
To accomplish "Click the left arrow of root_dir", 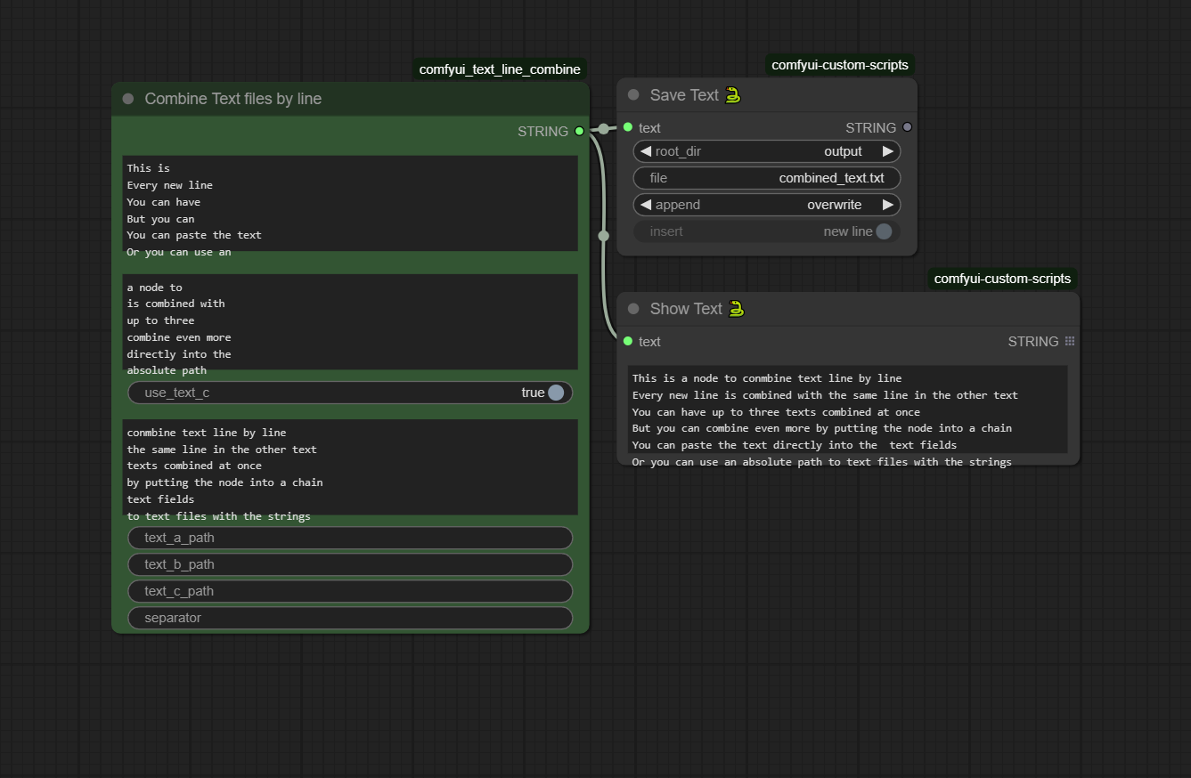I will click(646, 151).
